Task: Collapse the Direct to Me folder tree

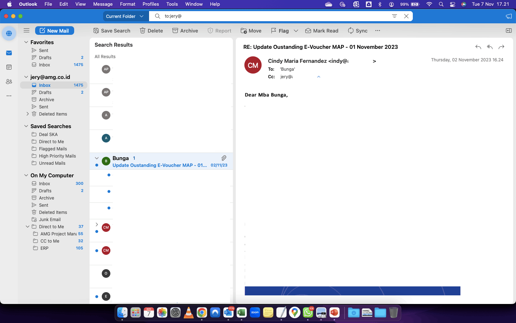Action: [28, 226]
